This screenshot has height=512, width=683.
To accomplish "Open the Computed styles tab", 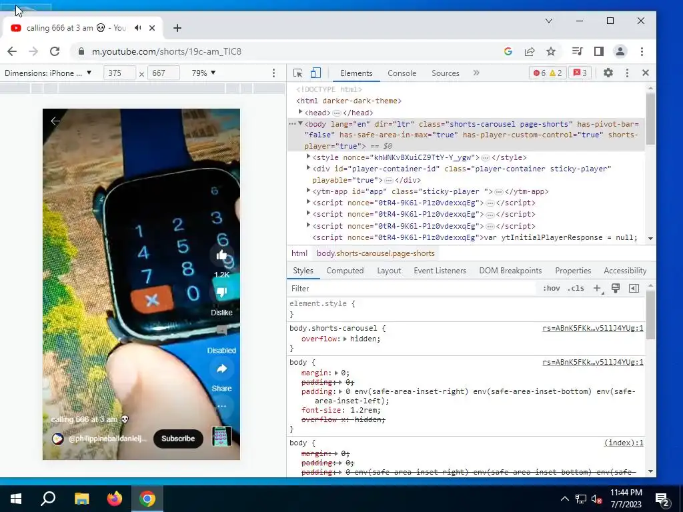I will (345, 271).
